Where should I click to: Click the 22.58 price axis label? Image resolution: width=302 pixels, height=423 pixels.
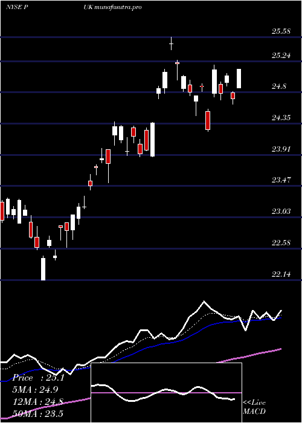coord(281,243)
